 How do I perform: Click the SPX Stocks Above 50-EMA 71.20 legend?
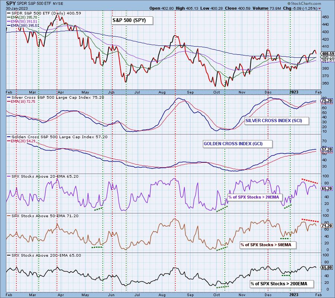pos(43,216)
